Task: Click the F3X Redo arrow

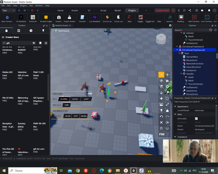Action: (167, 117)
